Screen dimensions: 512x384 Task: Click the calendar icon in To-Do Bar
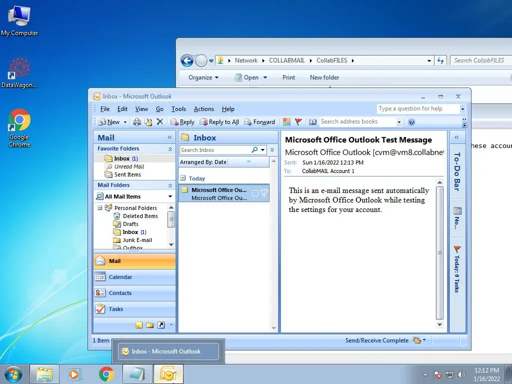457,210
